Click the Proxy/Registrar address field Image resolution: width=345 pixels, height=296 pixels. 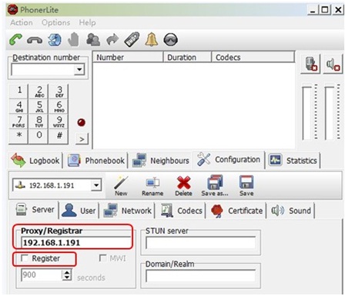pos(76,242)
